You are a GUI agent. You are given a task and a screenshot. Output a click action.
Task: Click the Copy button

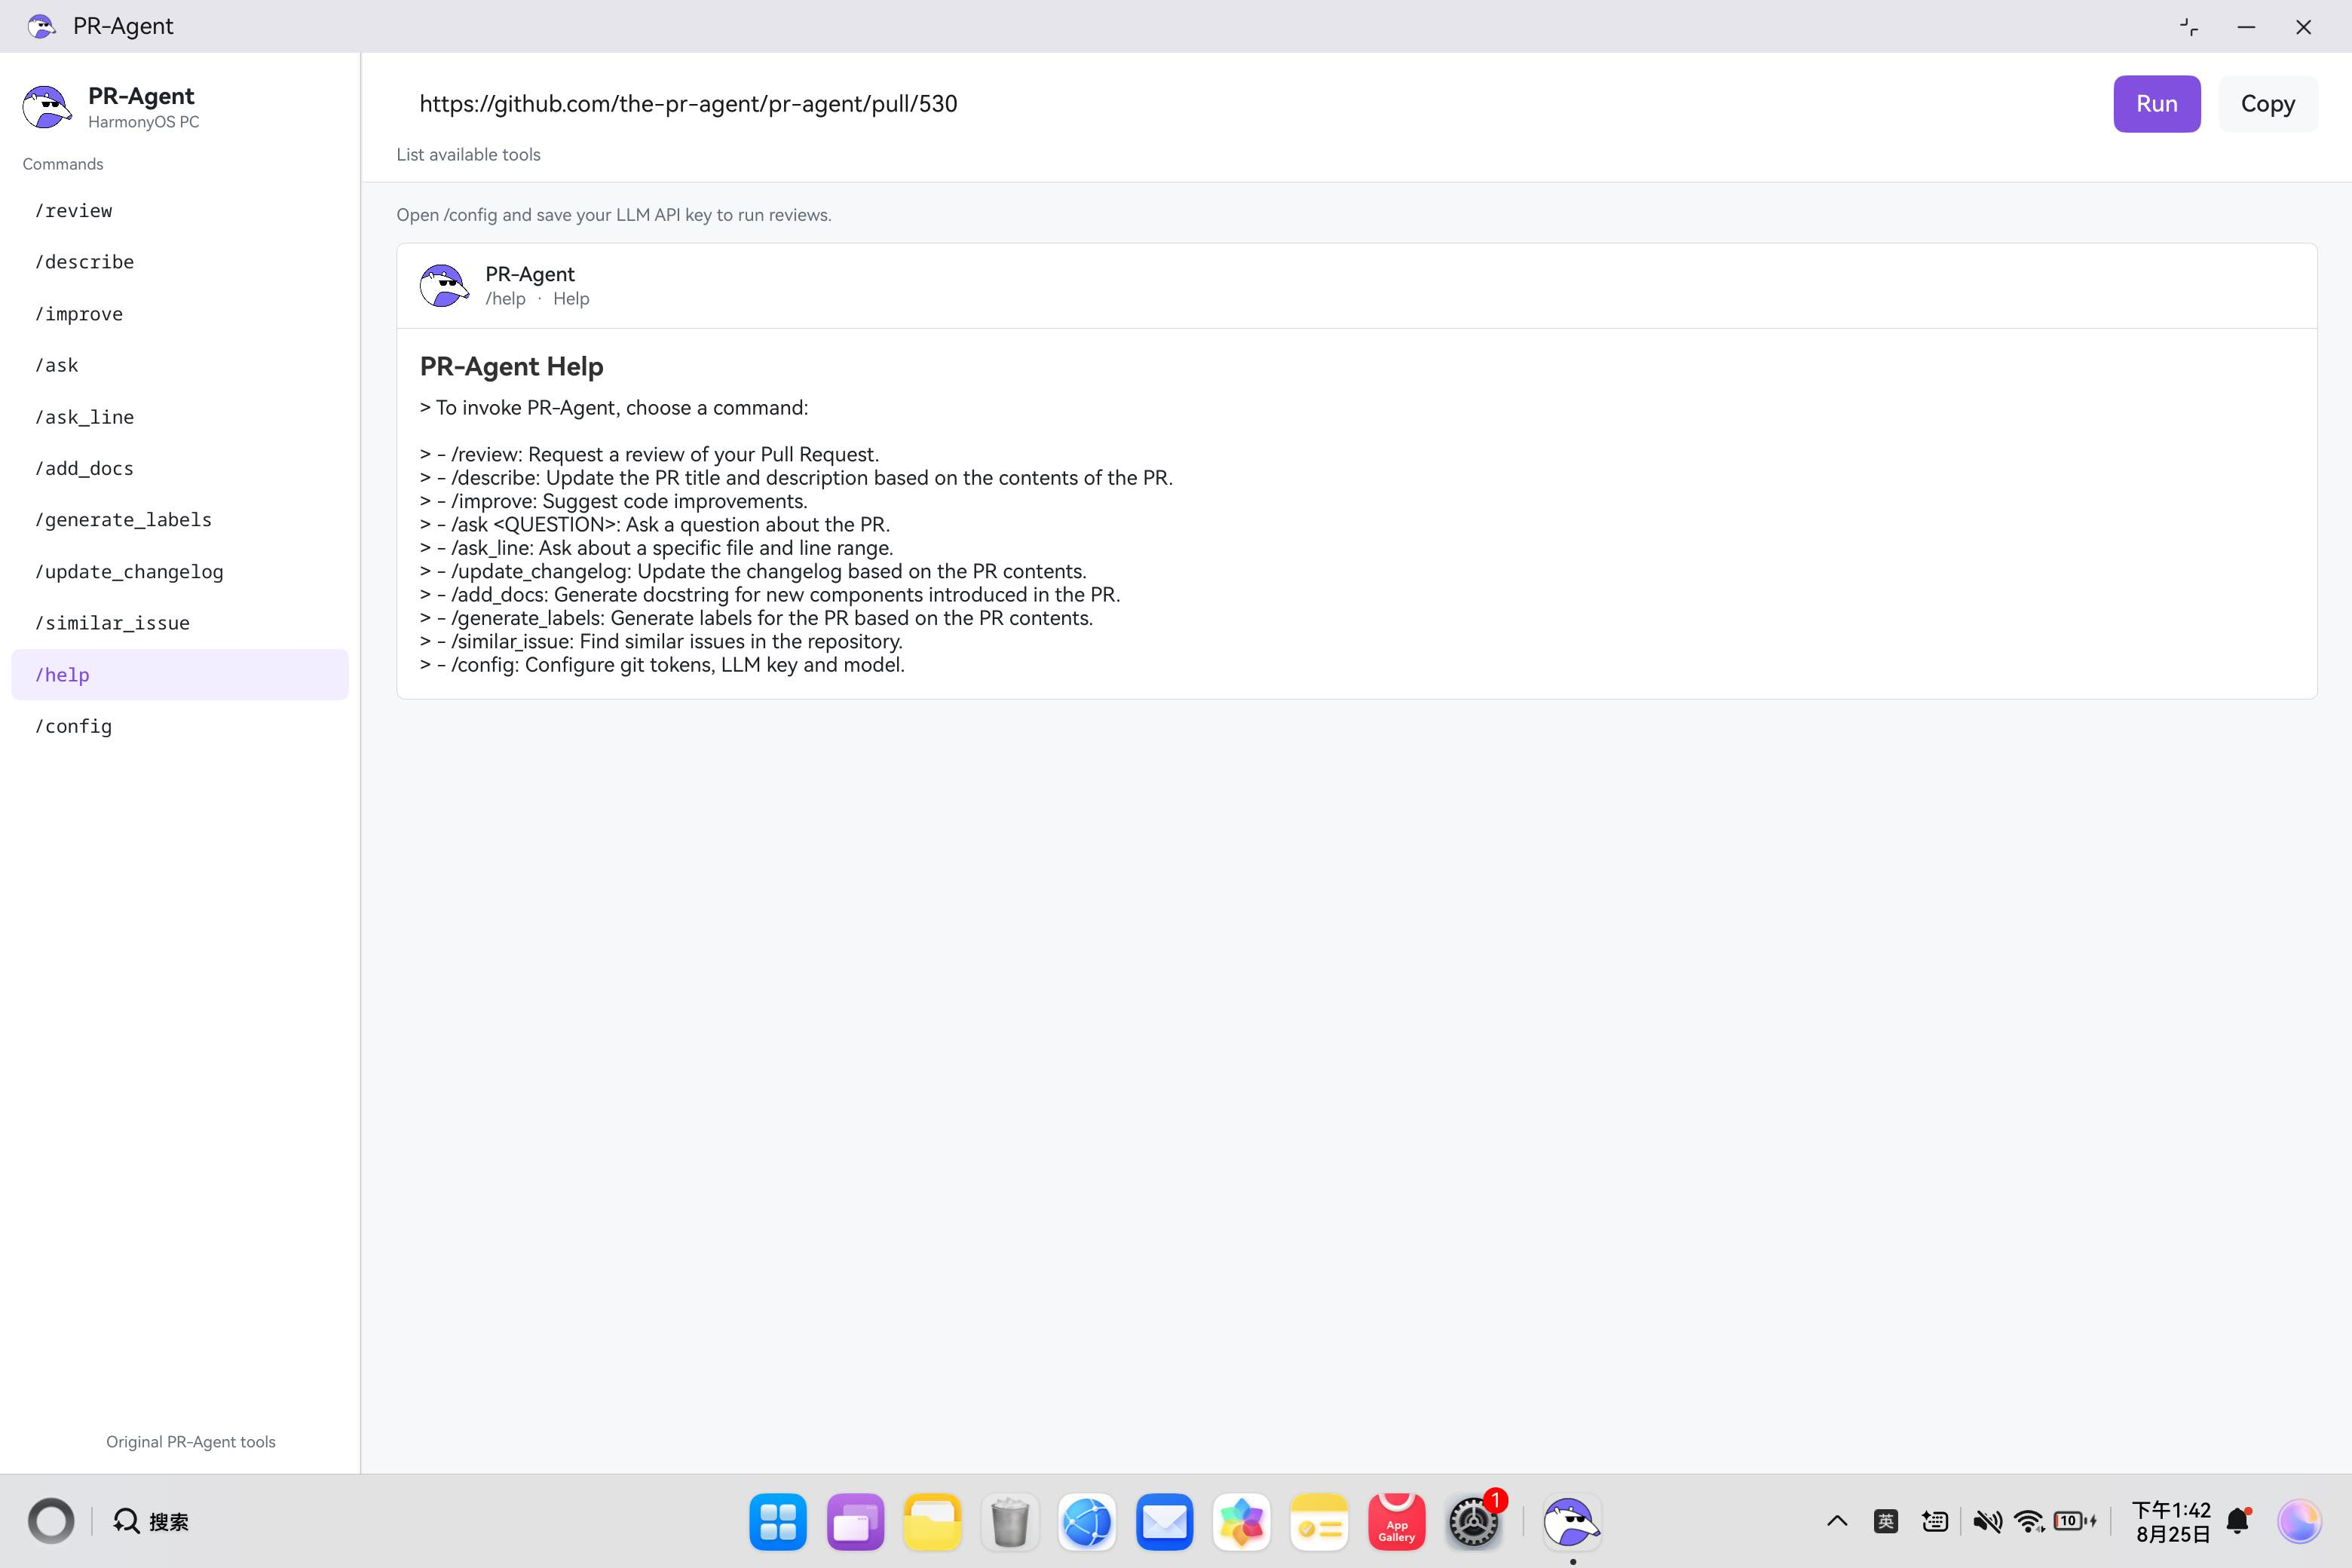2267,104
